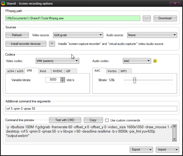The height and width of the screenshot is (156, 183).
Task: Switch to the Vorbis audio tab
Action: pyautogui.click(x=112, y=71)
